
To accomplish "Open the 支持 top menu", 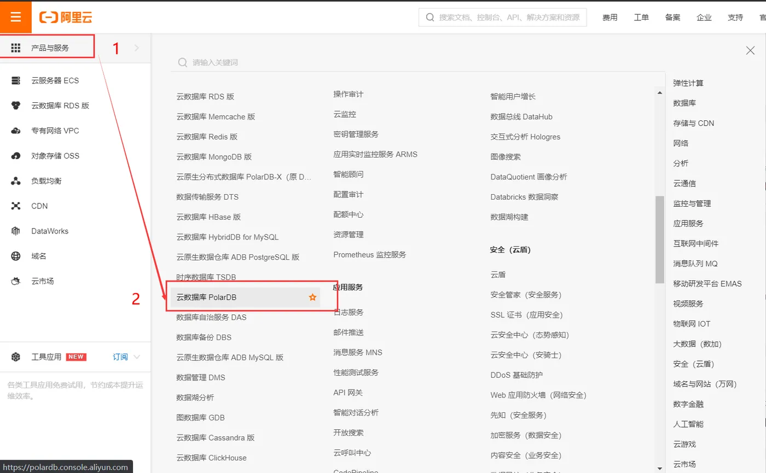I will point(735,17).
